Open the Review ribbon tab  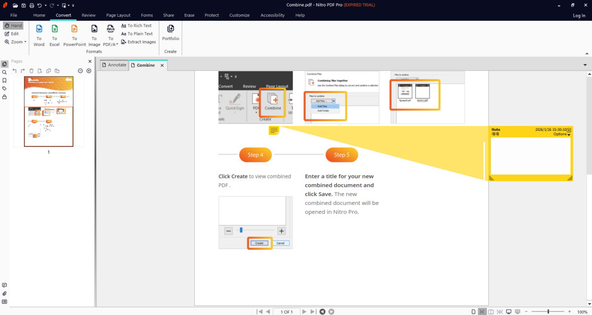click(x=89, y=15)
